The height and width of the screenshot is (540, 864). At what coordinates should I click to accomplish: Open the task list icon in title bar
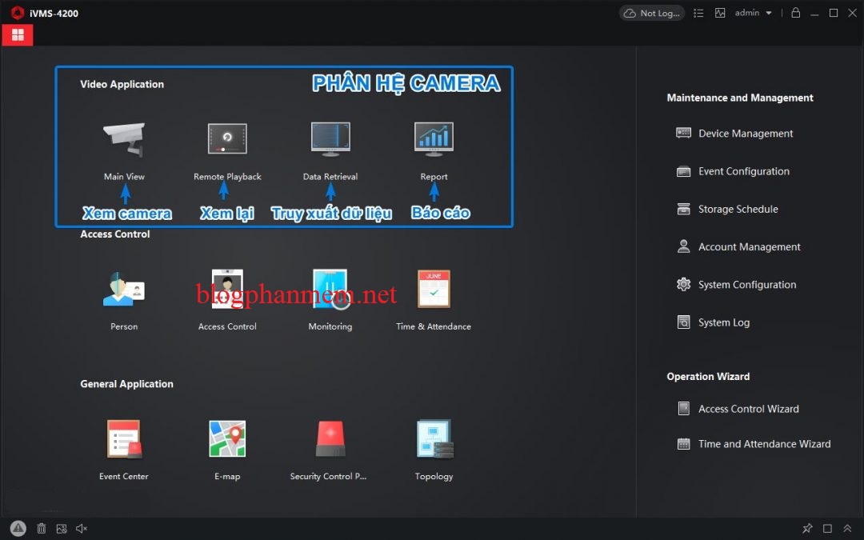(698, 13)
